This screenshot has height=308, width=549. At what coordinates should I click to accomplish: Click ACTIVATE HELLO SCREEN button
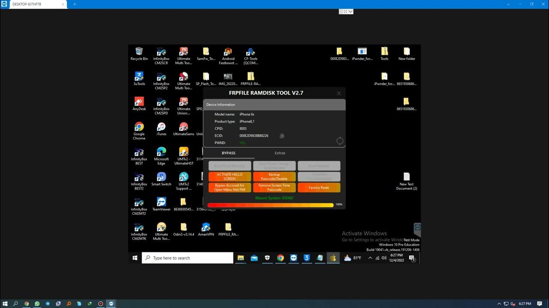pyautogui.click(x=229, y=177)
